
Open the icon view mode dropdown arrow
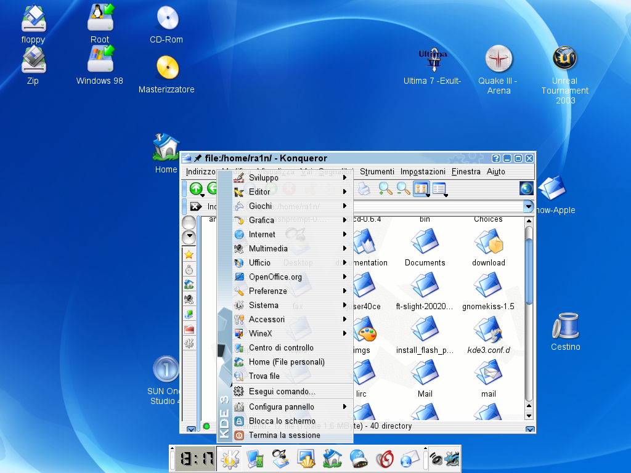pos(428,195)
